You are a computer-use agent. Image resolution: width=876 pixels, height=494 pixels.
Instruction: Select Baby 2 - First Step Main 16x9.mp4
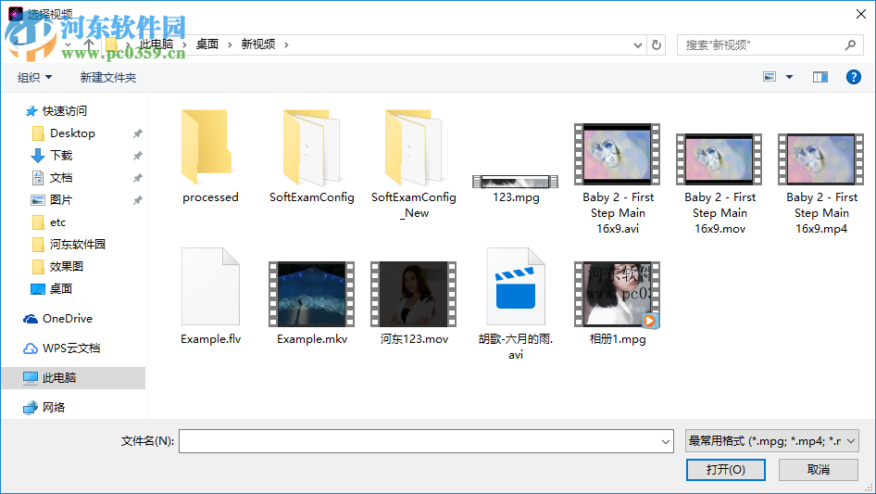click(821, 184)
